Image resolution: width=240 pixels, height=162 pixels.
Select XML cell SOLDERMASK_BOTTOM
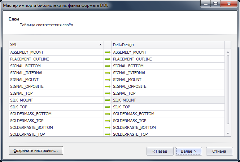tap(56, 114)
